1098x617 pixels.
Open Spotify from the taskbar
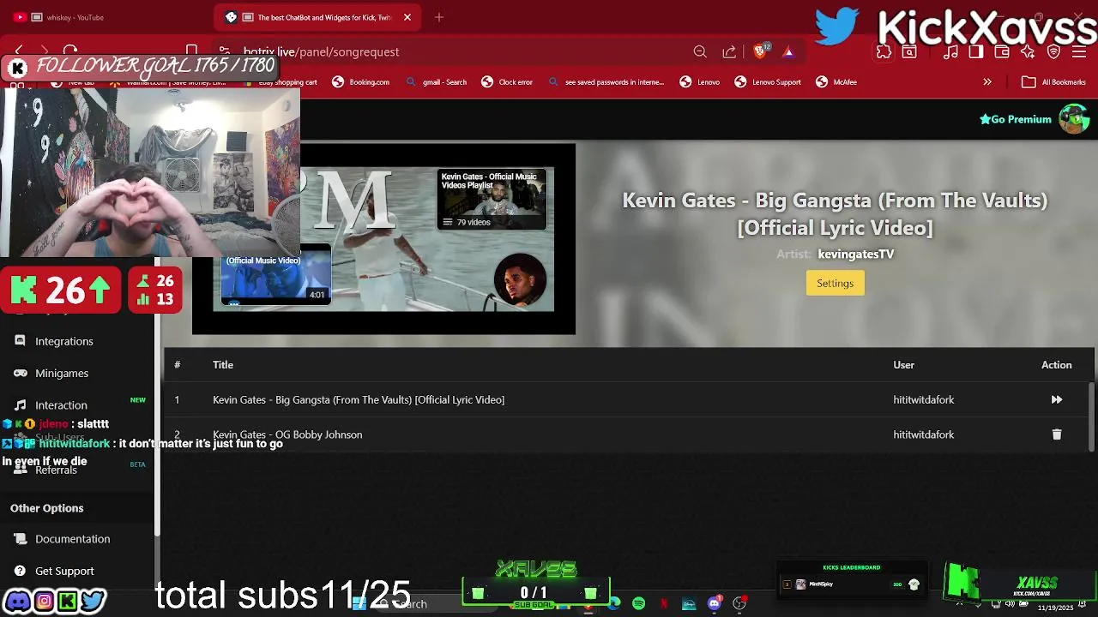coord(638,604)
